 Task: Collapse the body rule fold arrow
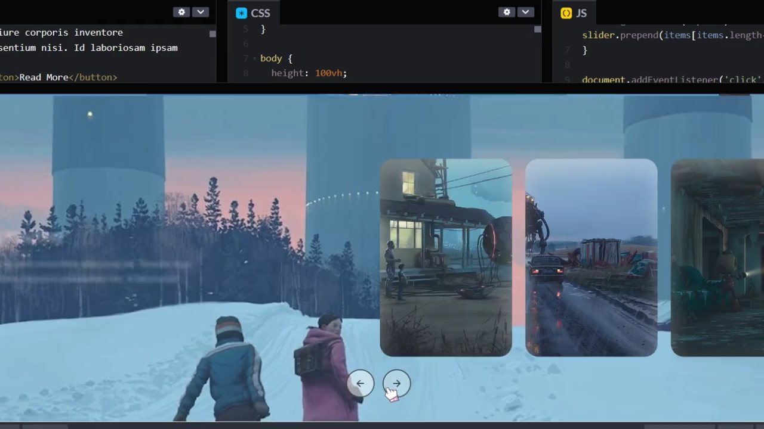(x=254, y=58)
